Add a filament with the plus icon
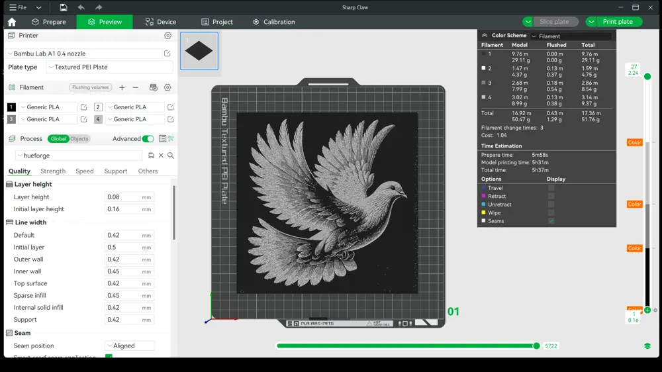This screenshot has height=372, width=662. coord(122,87)
